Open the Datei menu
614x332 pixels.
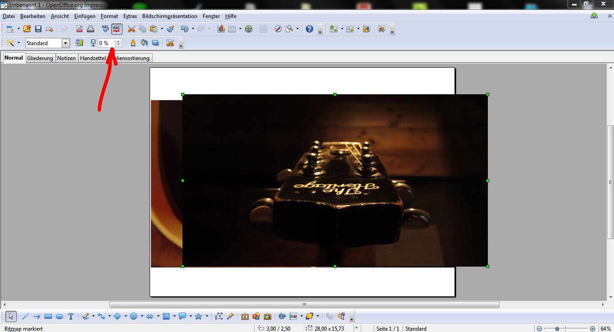9,16
